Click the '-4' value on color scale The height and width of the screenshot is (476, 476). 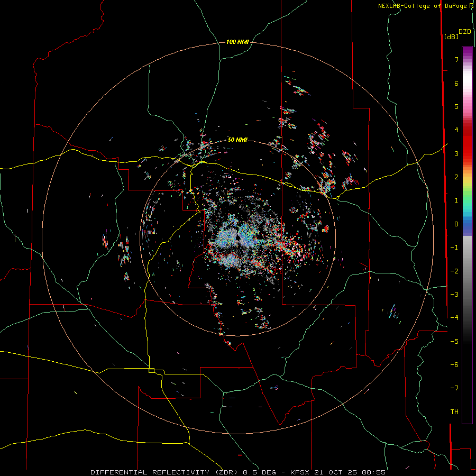[454, 318]
